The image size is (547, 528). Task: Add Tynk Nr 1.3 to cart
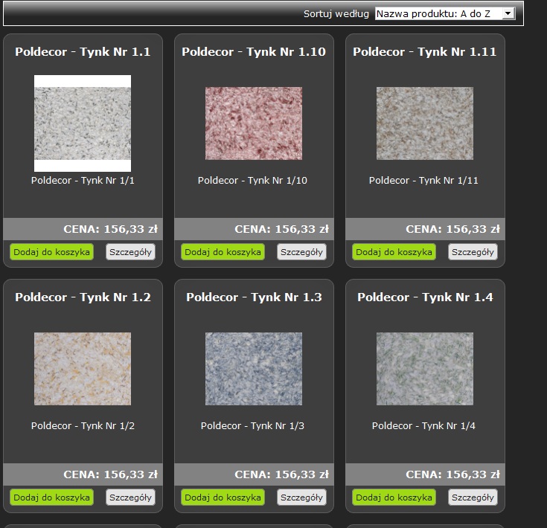[x=223, y=498]
